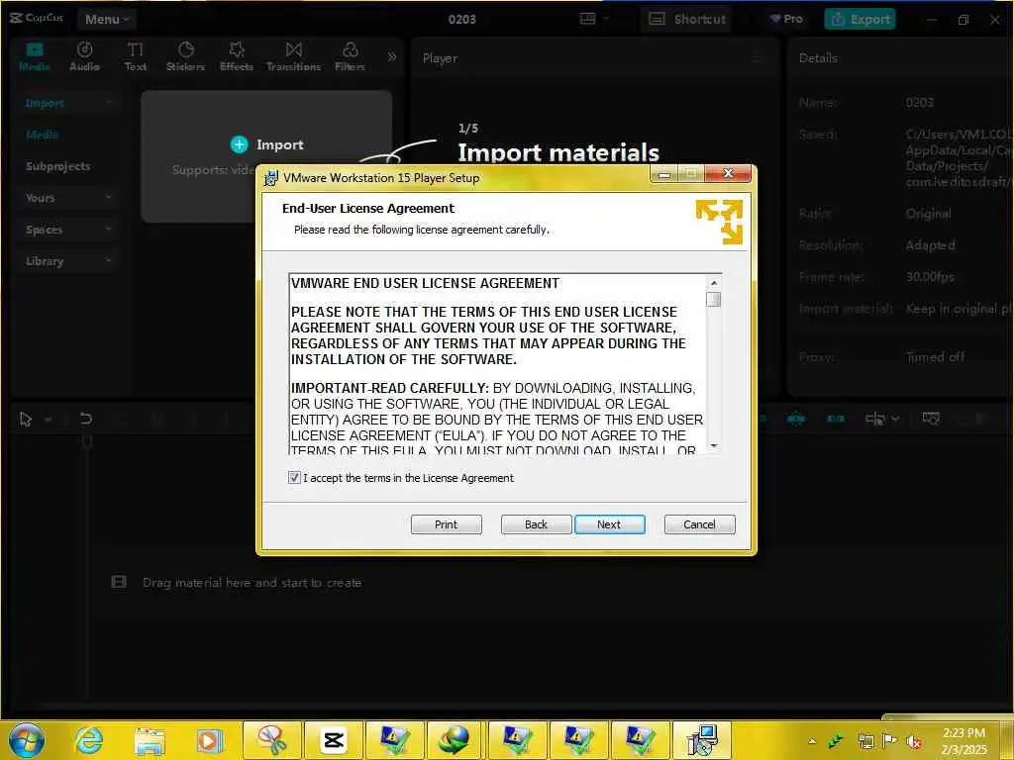
Task: Open the CapCut Menu dropdown
Action: click(x=107, y=20)
